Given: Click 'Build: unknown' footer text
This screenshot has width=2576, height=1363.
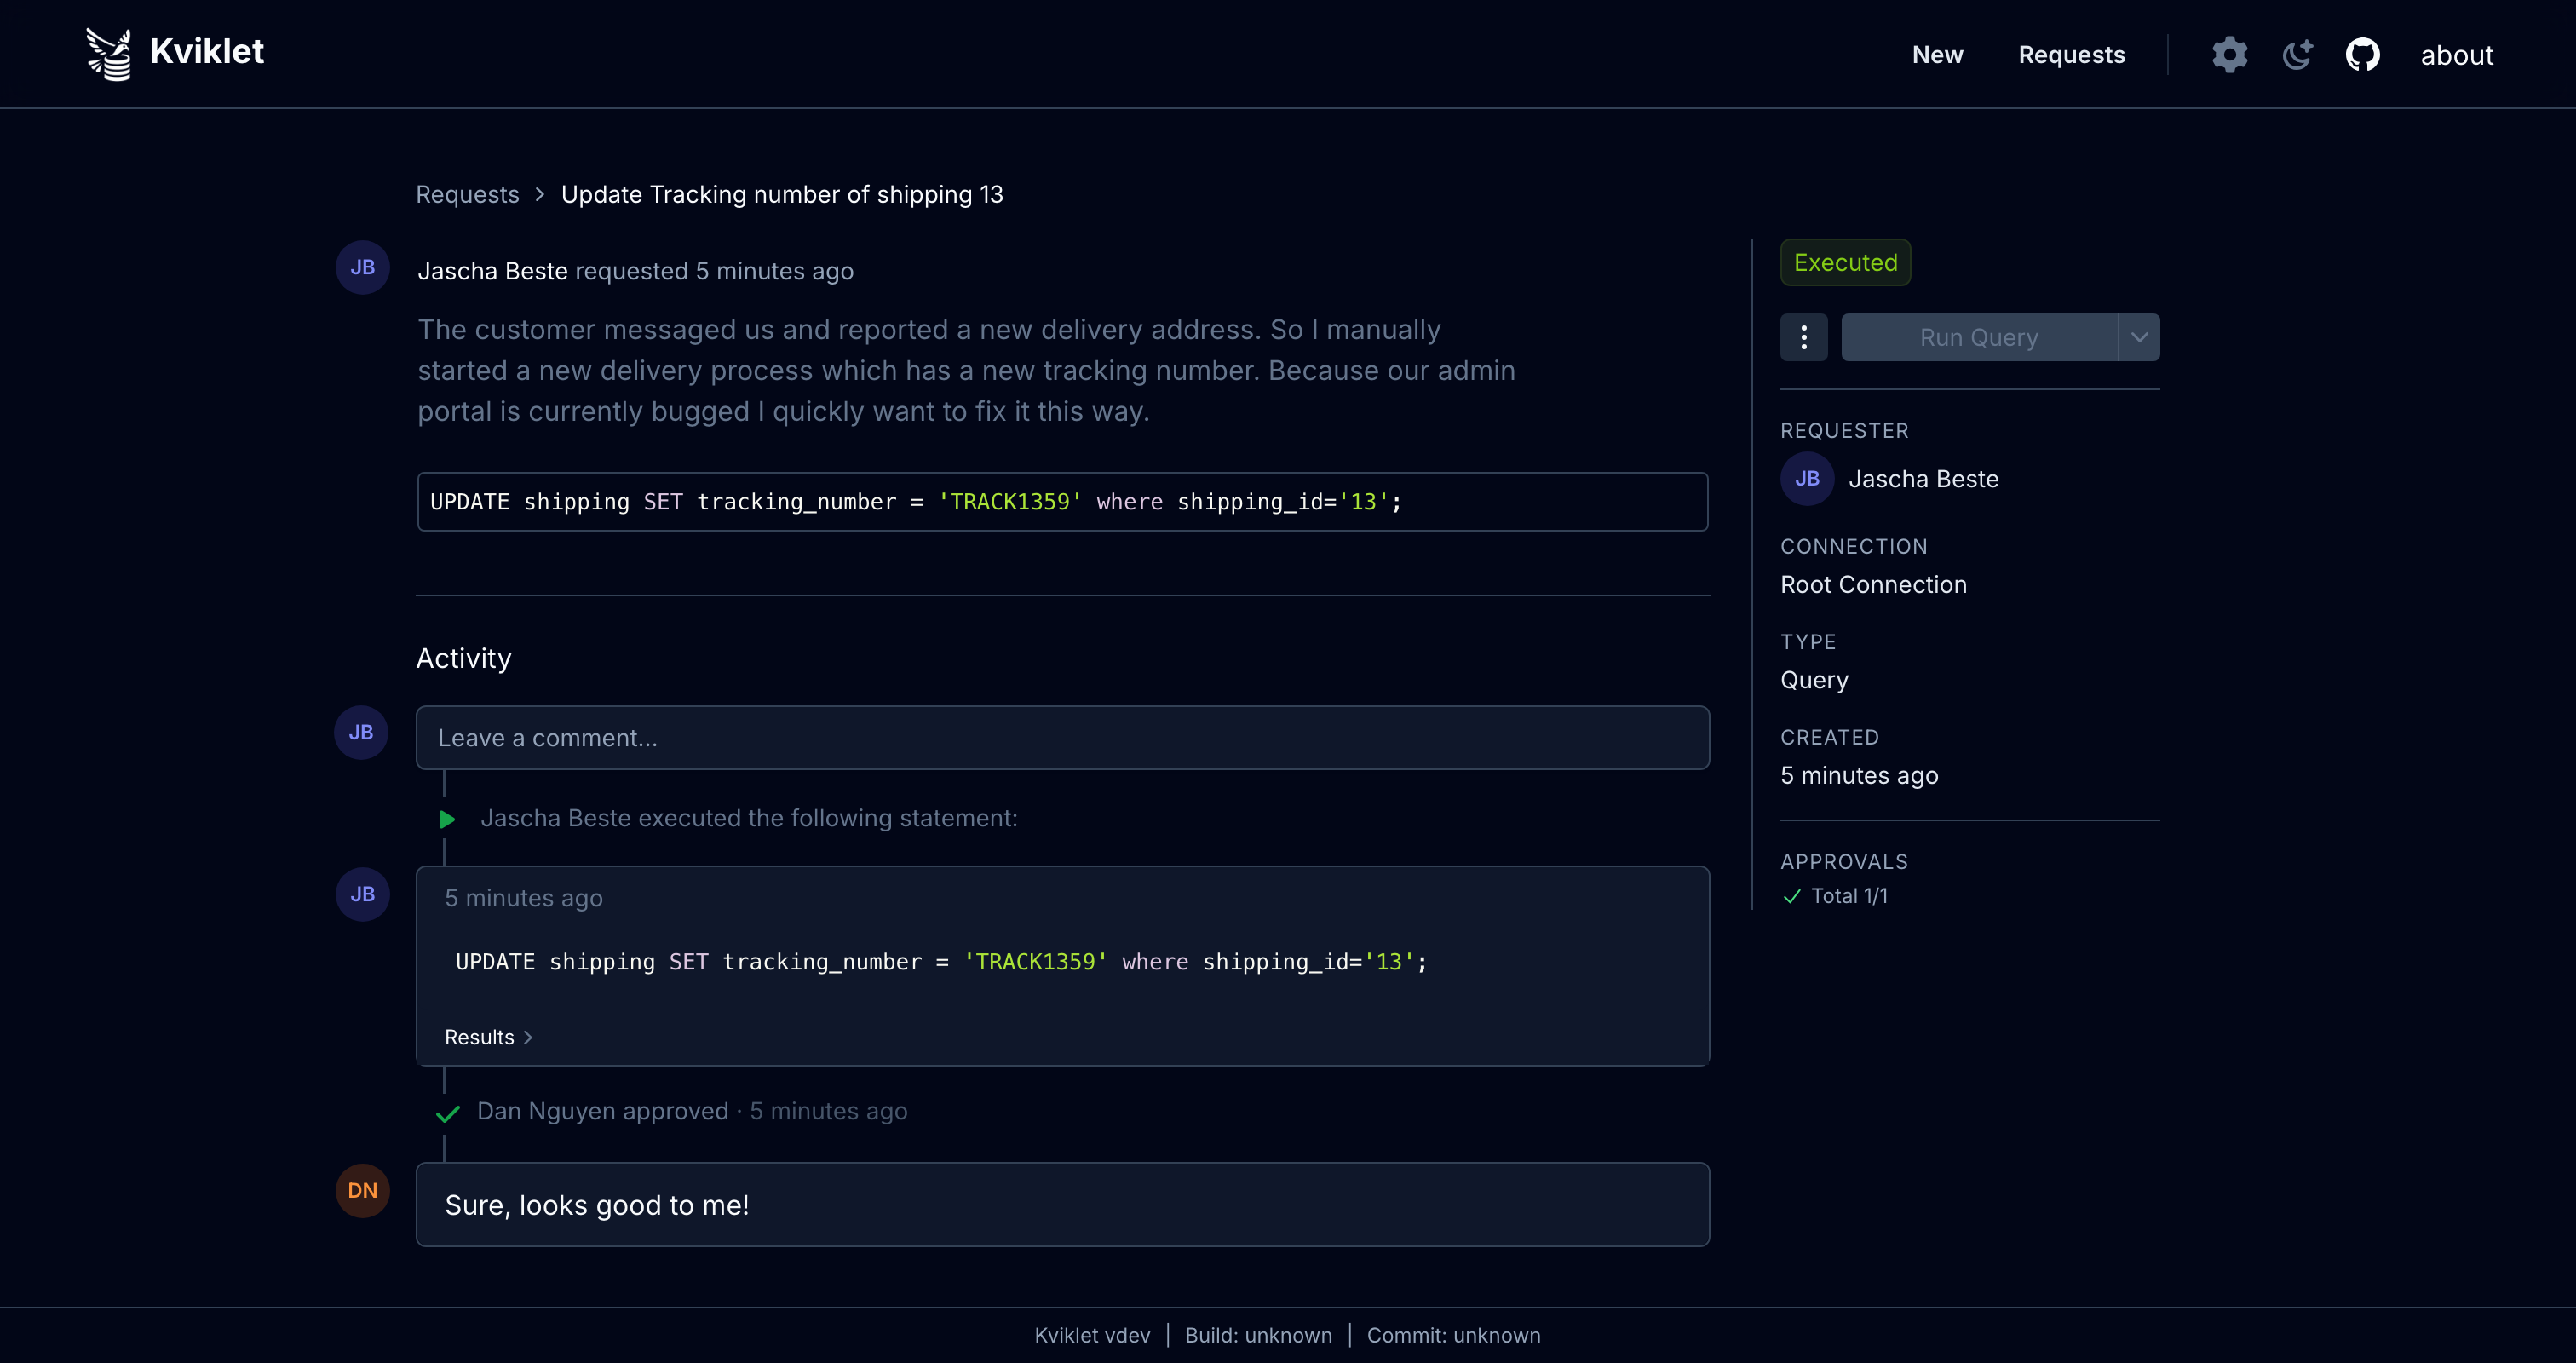Looking at the screenshot, I should tap(1258, 1335).
